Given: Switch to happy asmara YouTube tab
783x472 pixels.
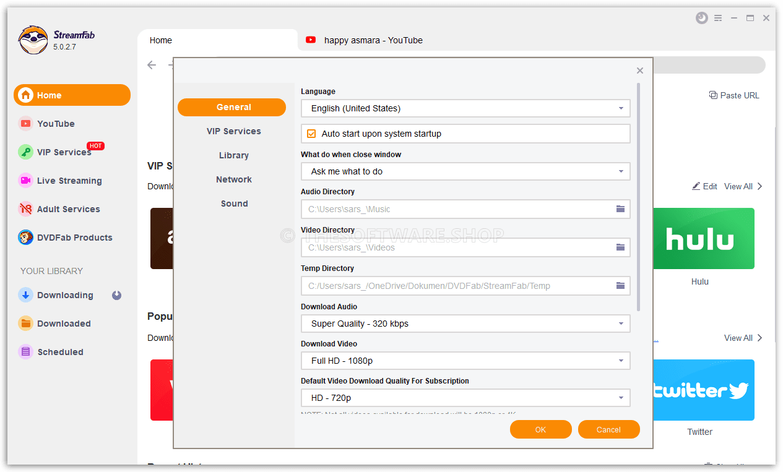Looking at the screenshot, I should [x=373, y=40].
